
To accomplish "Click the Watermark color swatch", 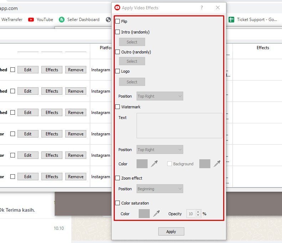I will click(x=142, y=164).
